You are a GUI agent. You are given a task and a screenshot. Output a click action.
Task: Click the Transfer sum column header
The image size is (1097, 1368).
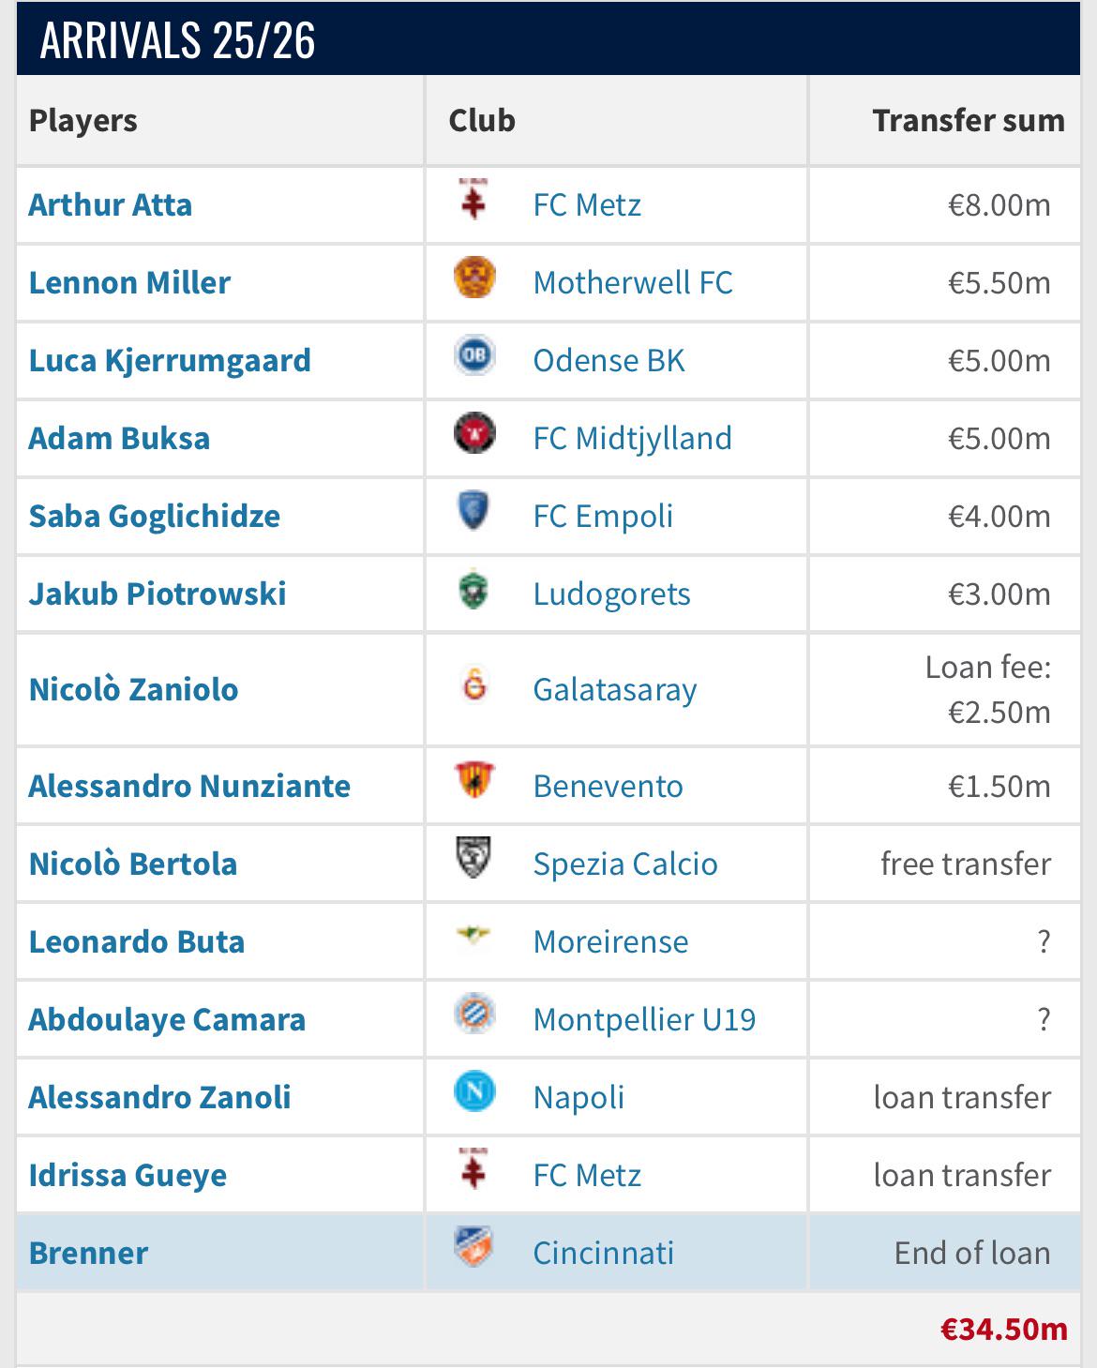[x=969, y=120]
